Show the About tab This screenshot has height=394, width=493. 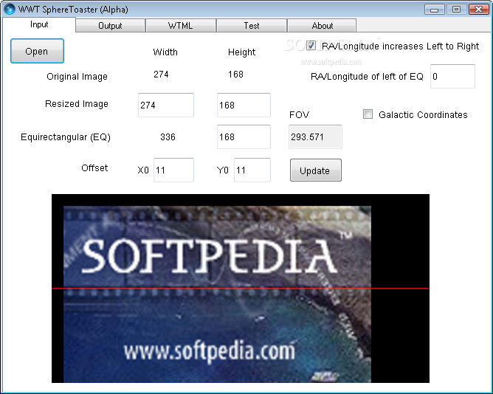pyautogui.click(x=322, y=26)
